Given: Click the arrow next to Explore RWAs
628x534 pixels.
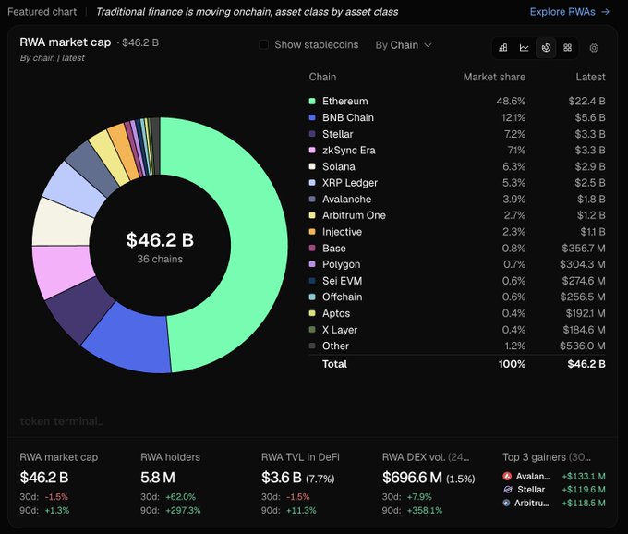Looking at the screenshot, I should coord(606,12).
